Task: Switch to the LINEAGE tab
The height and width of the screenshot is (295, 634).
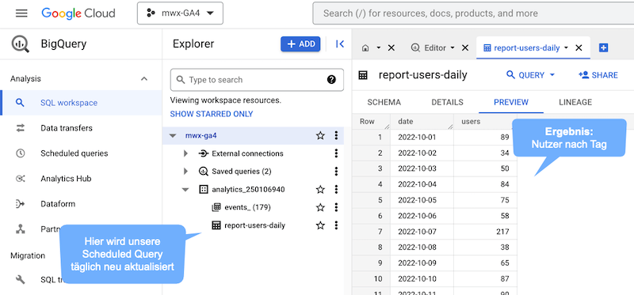Action: pos(575,103)
